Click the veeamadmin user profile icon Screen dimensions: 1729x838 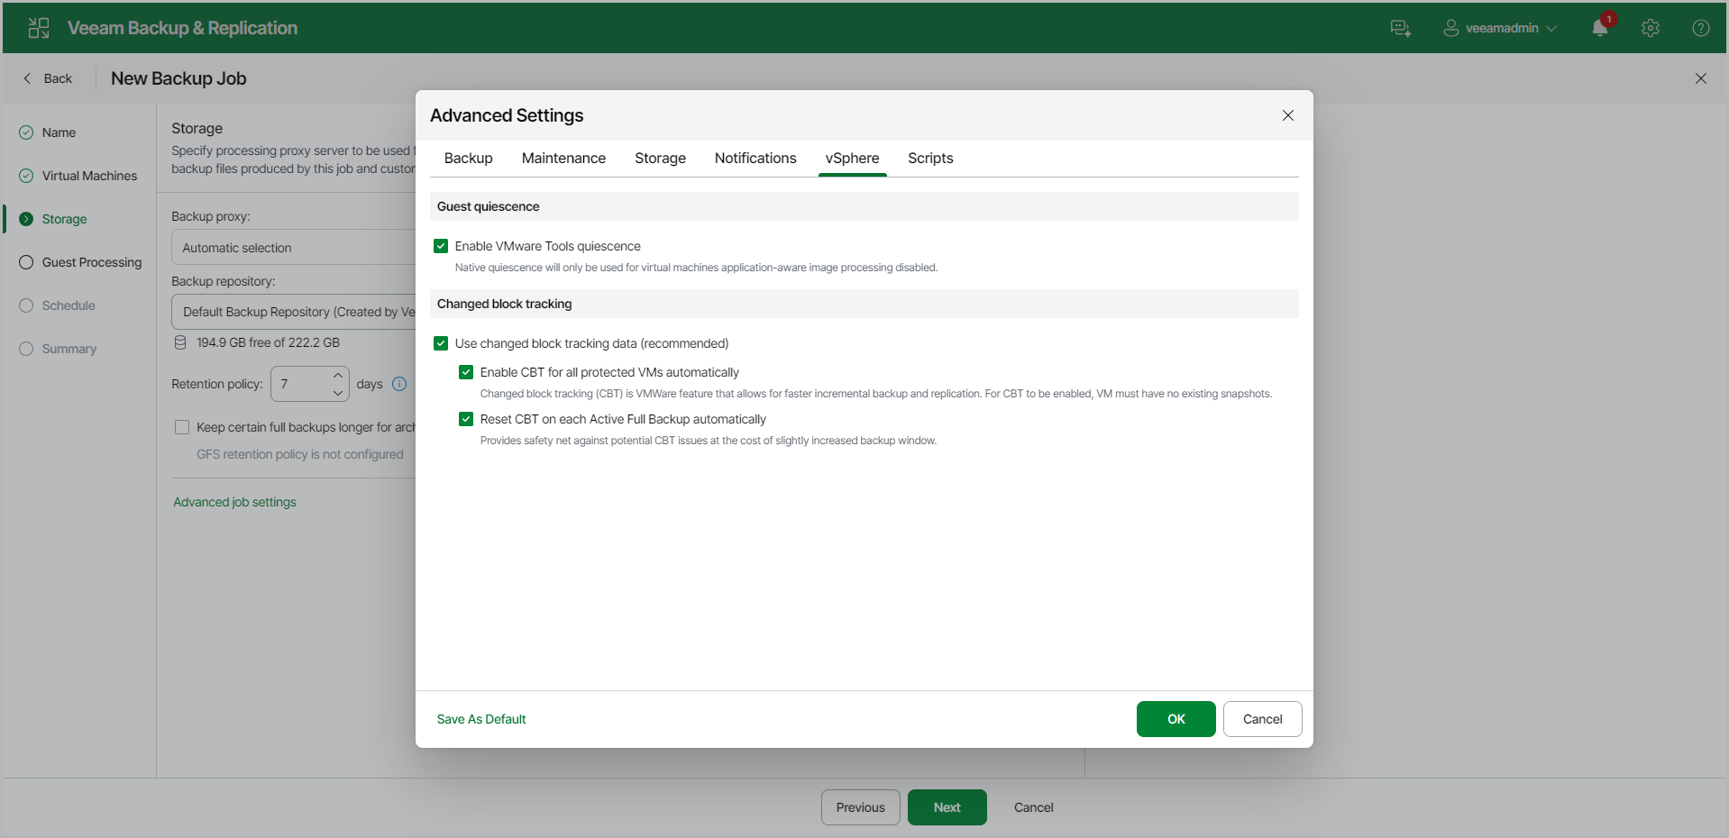pos(1450,28)
